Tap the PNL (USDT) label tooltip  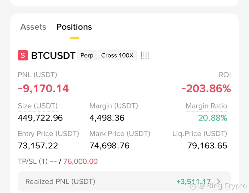[38, 75]
